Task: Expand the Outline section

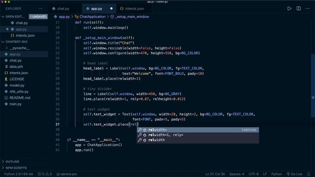Action: click(x=12, y=162)
